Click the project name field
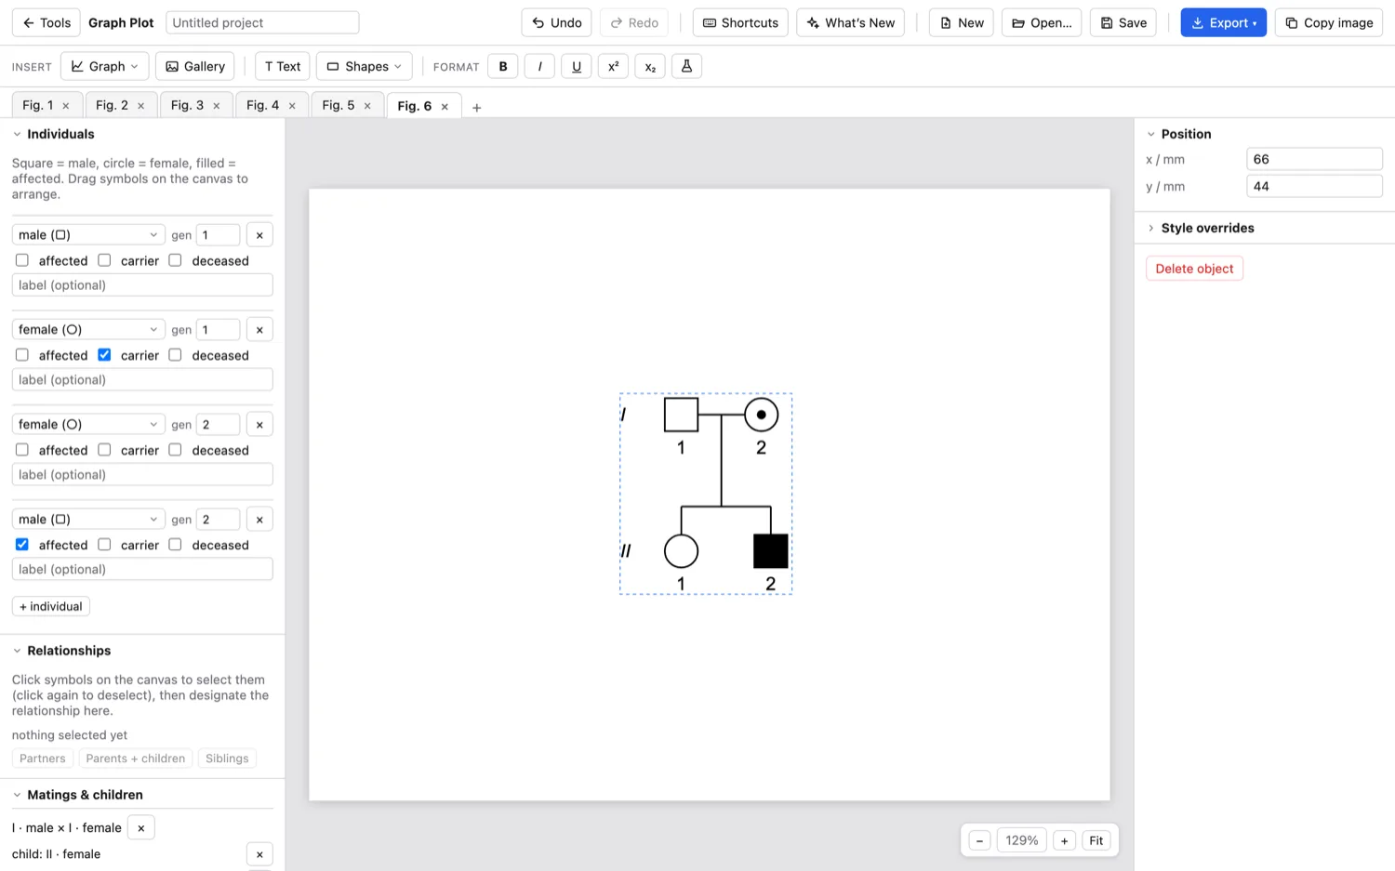The height and width of the screenshot is (871, 1395). (262, 22)
